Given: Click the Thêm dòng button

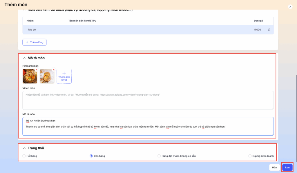Looking at the screenshot, I should click(x=35, y=42).
